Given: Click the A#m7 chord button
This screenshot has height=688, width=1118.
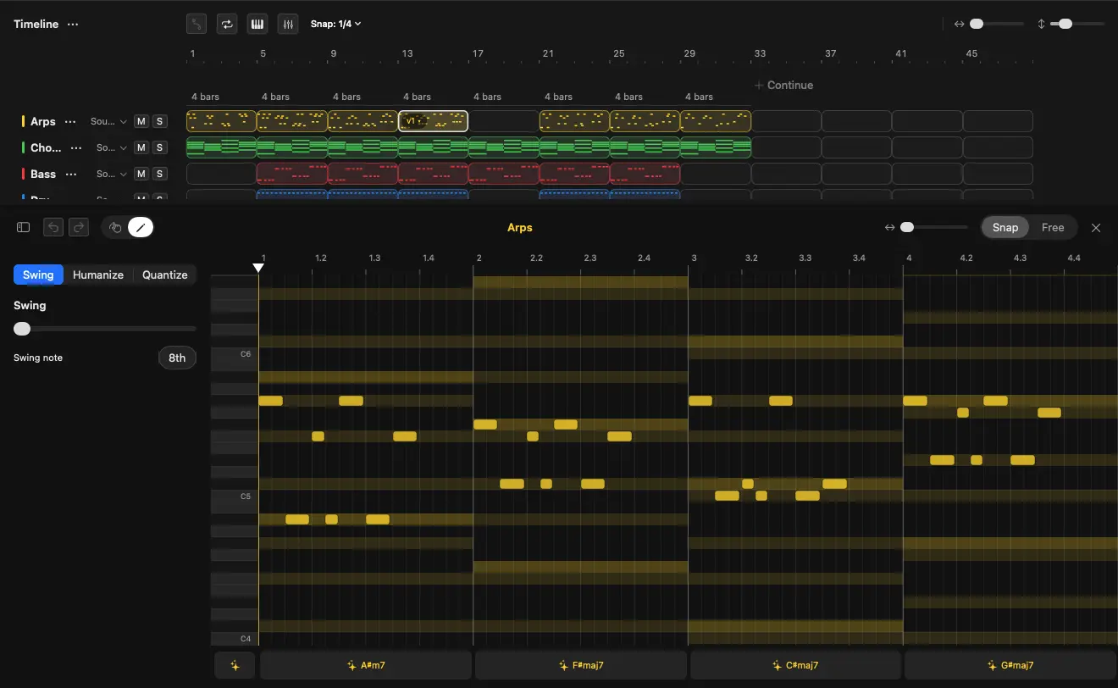Looking at the screenshot, I should (x=366, y=665).
